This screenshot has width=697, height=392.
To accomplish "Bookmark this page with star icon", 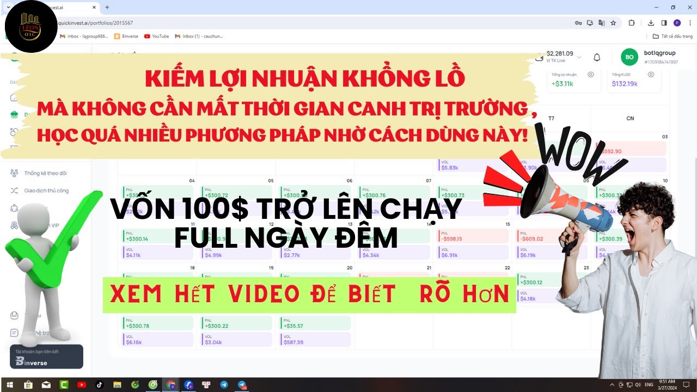I will [x=613, y=23].
